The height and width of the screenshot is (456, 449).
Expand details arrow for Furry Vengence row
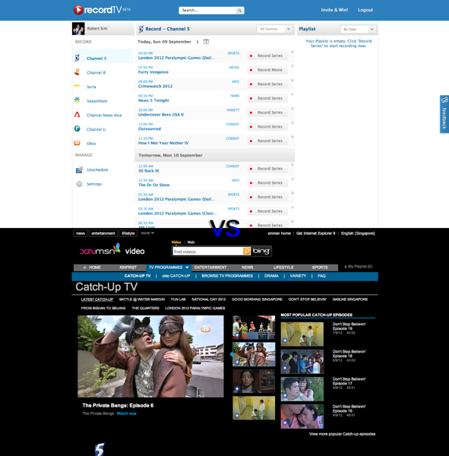pyautogui.click(x=292, y=66)
